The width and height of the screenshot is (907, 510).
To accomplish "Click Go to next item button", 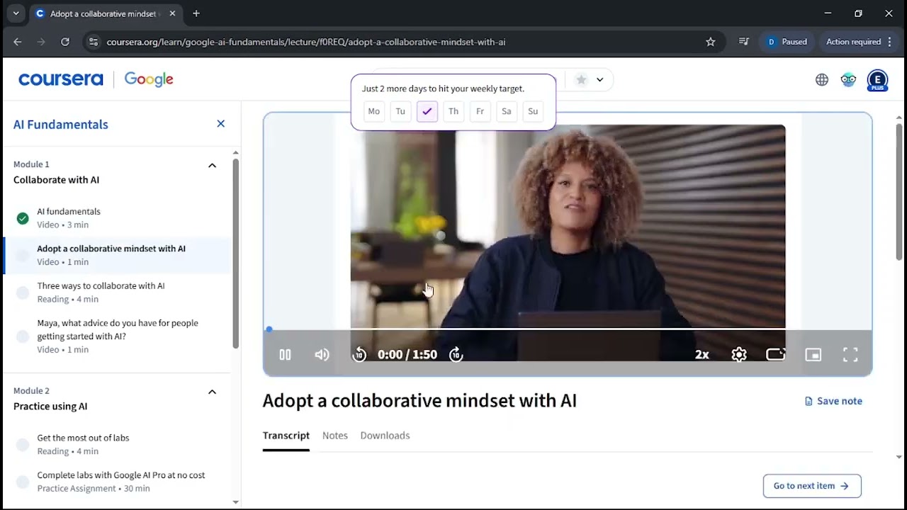I will point(812,486).
